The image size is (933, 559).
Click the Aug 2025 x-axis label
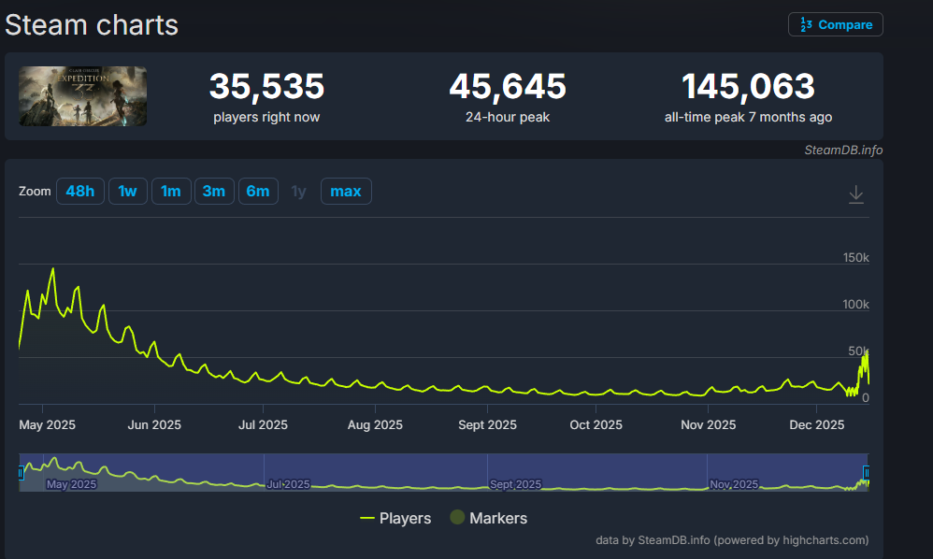point(375,424)
